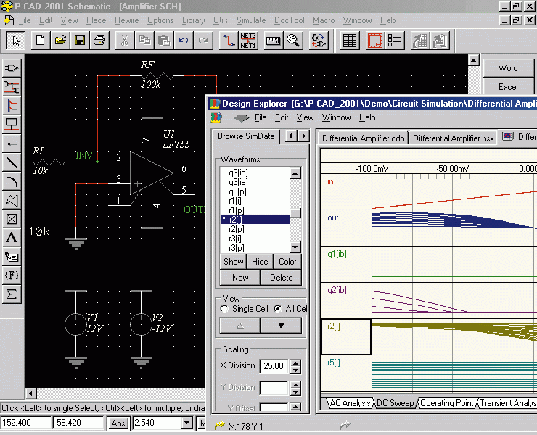The image size is (537, 435).
Task: Open the list view toolbar icon
Action: tap(395, 41)
